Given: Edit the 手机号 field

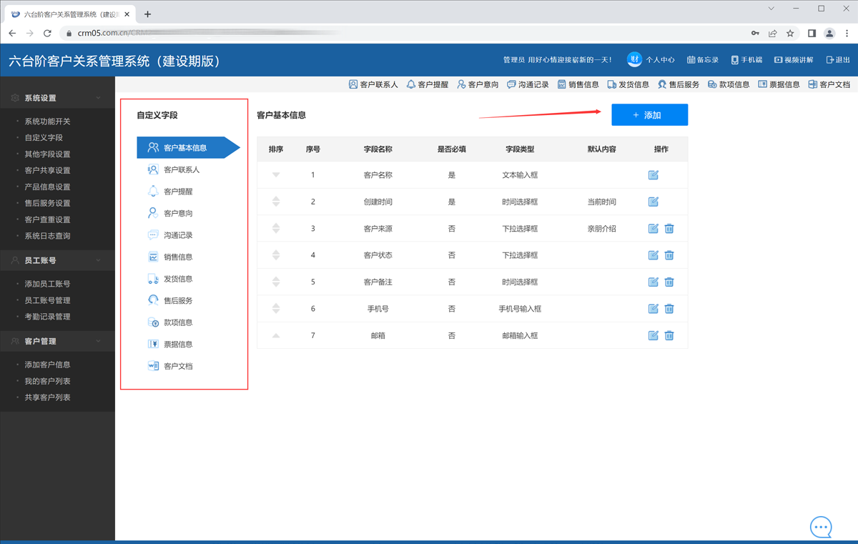Looking at the screenshot, I should pos(653,309).
